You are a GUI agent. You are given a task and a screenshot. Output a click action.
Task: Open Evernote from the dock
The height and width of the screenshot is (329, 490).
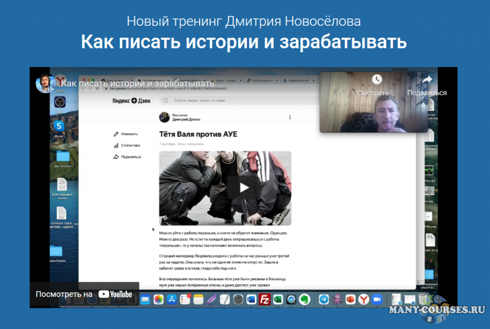point(303,300)
